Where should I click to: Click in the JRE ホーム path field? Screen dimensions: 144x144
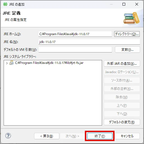click(75, 34)
